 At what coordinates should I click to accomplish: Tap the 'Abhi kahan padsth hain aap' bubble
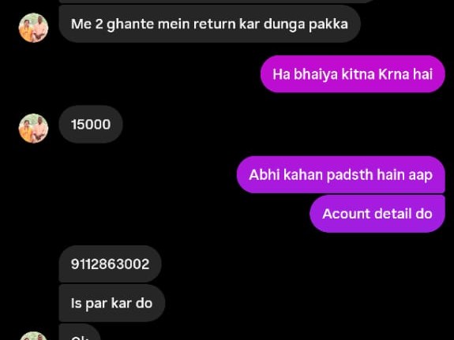point(340,175)
